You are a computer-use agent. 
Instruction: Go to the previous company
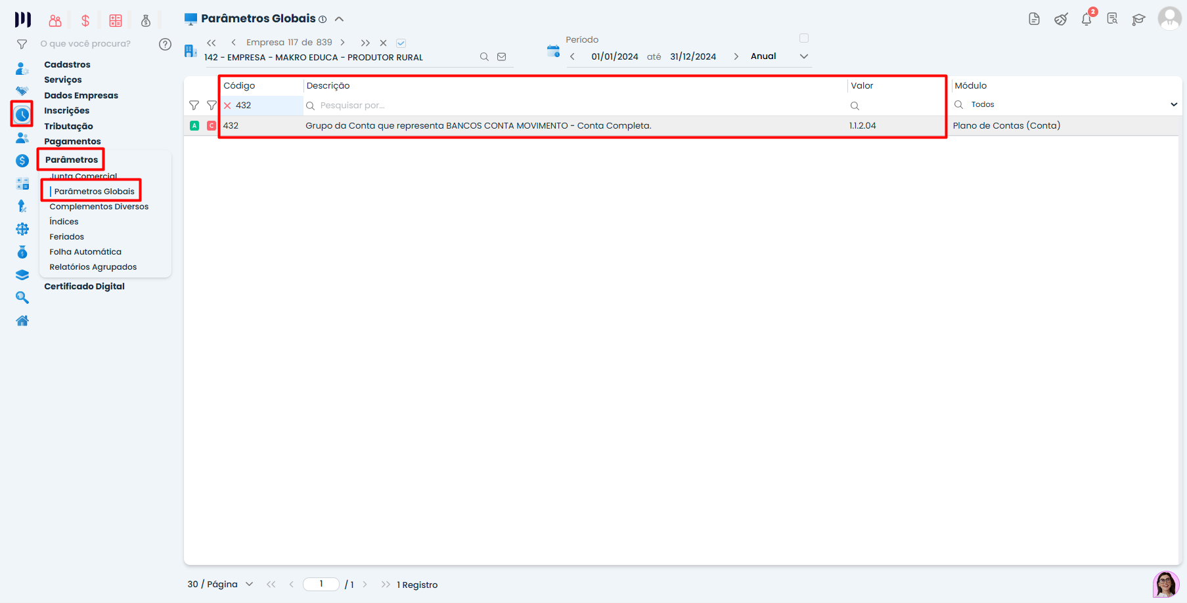click(x=233, y=43)
